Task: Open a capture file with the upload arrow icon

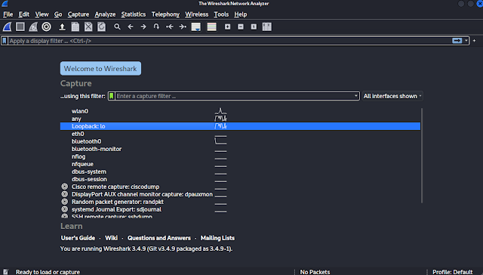Action: pyautogui.click(x=62, y=27)
